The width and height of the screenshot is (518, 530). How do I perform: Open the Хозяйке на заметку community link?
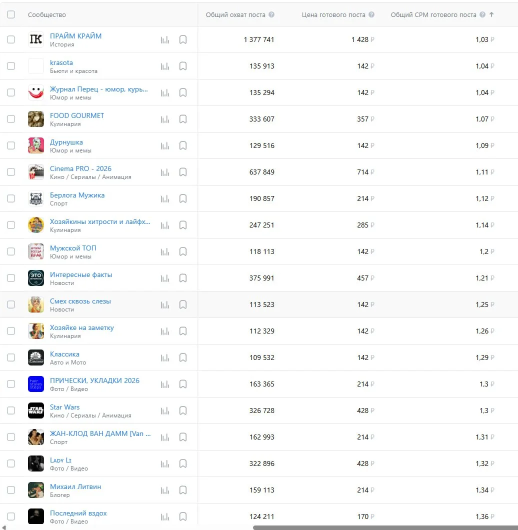click(x=81, y=327)
